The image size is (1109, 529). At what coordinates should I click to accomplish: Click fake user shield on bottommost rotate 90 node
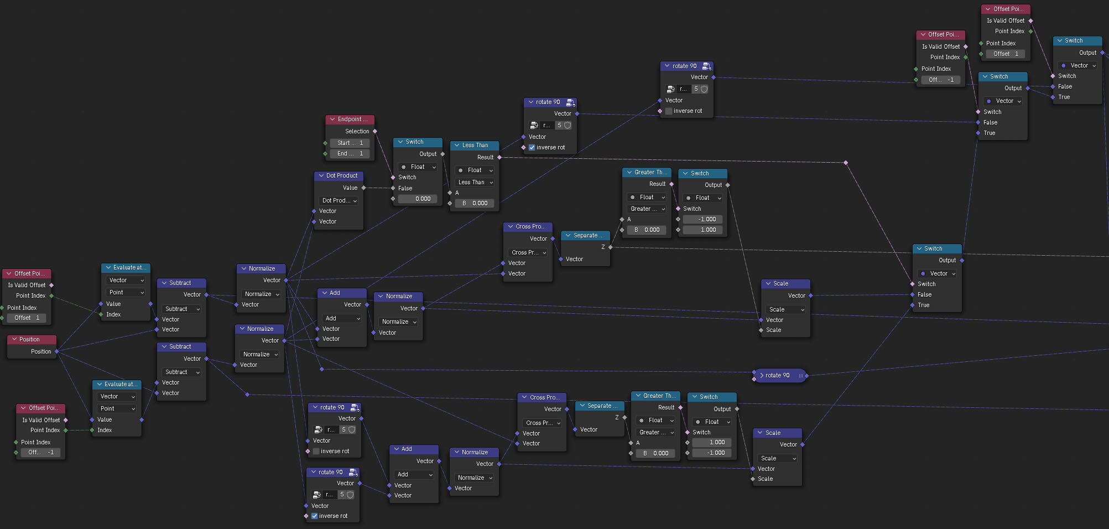pos(350,495)
